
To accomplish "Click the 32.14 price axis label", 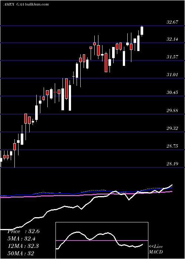I will click(x=172, y=39).
